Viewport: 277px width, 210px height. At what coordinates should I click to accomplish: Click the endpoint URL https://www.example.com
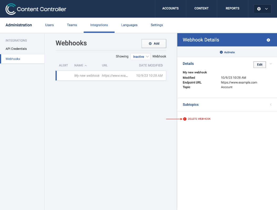239,82
